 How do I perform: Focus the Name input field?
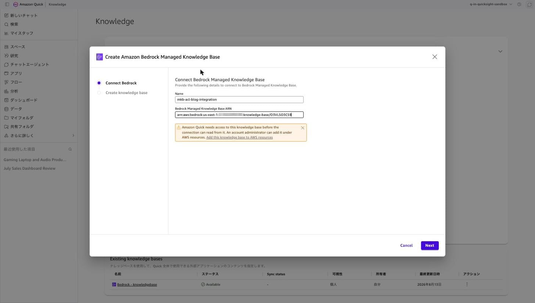point(239,100)
